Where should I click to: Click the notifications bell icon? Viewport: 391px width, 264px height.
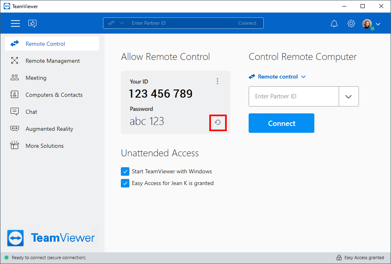click(x=334, y=23)
